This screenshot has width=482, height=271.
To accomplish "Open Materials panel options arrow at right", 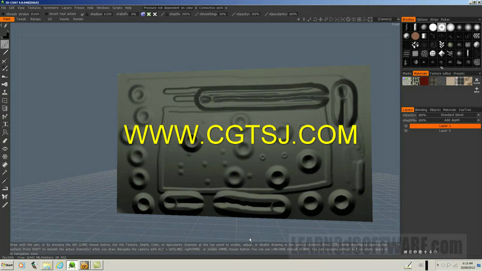I will [x=480, y=73].
